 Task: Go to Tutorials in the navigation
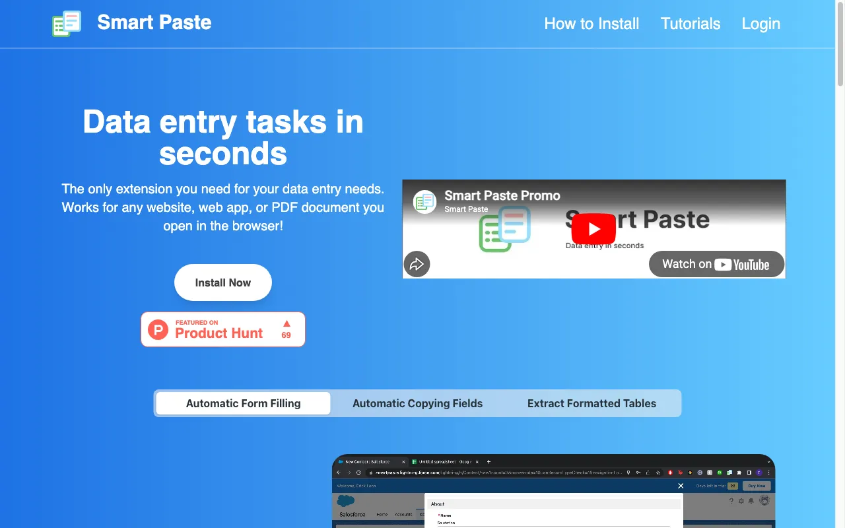coord(691,24)
